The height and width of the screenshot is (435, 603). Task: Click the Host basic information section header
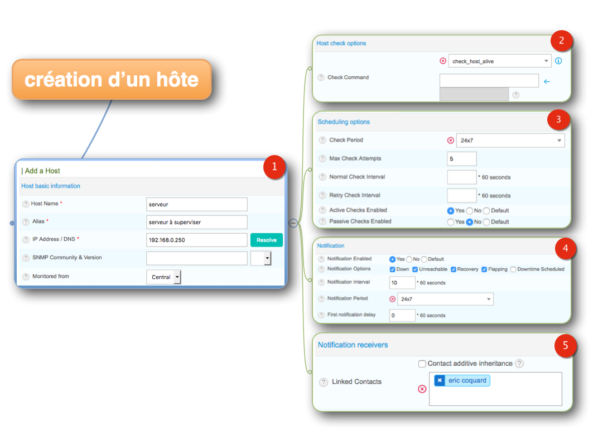pos(51,186)
